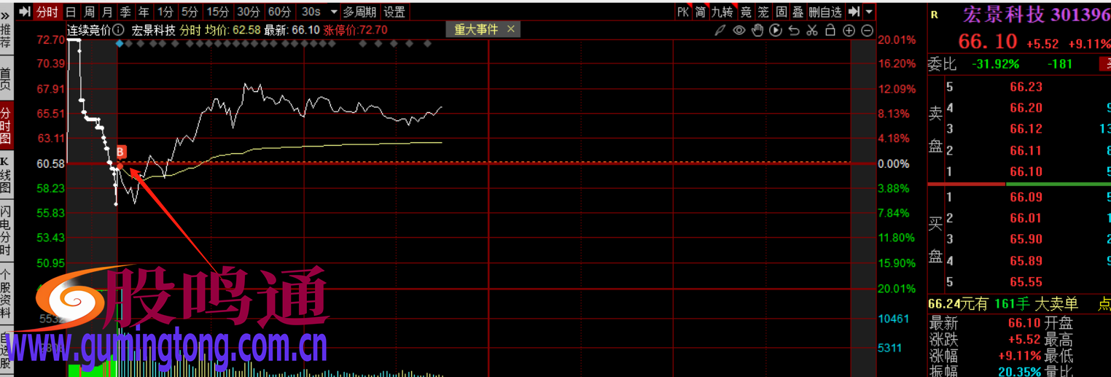
Task: Open the dropdown arrow next to 30s
Action: tap(334, 12)
